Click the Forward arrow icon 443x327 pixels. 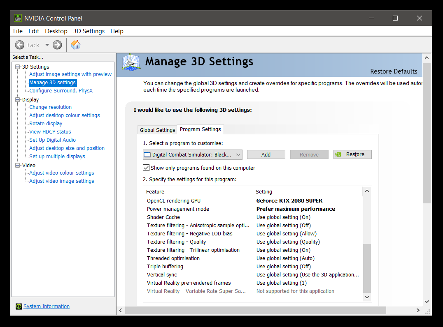coord(57,45)
